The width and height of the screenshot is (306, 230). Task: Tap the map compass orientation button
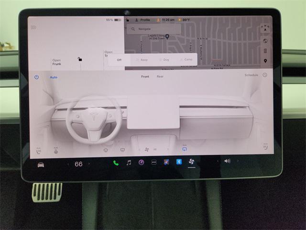265,28
